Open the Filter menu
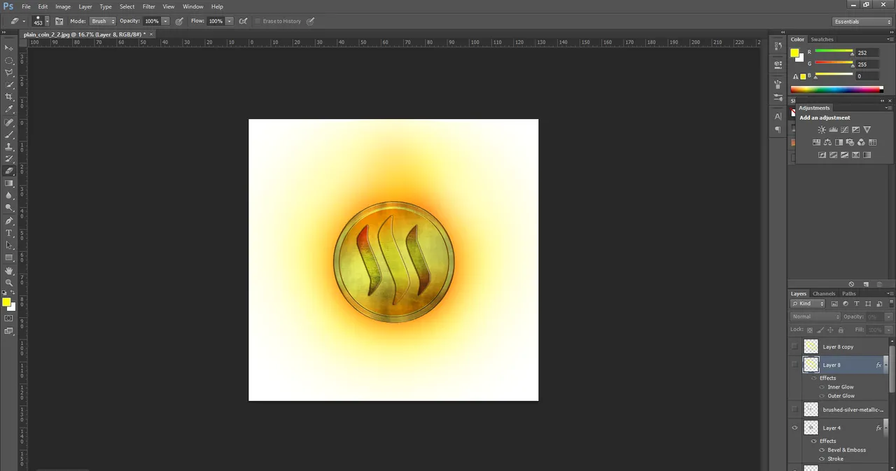Screen dimensions: 896x471 tap(149, 6)
